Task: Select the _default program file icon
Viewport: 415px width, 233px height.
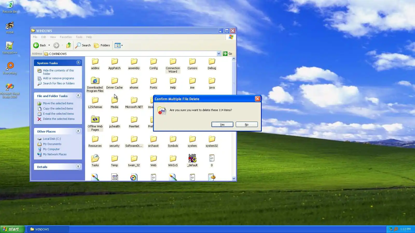Action: [192, 161]
